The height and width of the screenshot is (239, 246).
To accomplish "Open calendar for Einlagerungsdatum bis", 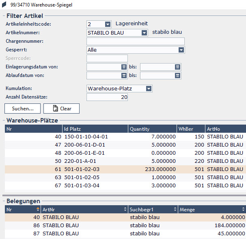I will [177, 67].
